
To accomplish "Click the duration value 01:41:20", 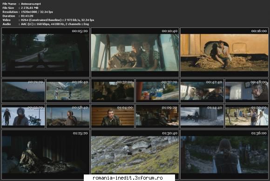I will 27,16.
